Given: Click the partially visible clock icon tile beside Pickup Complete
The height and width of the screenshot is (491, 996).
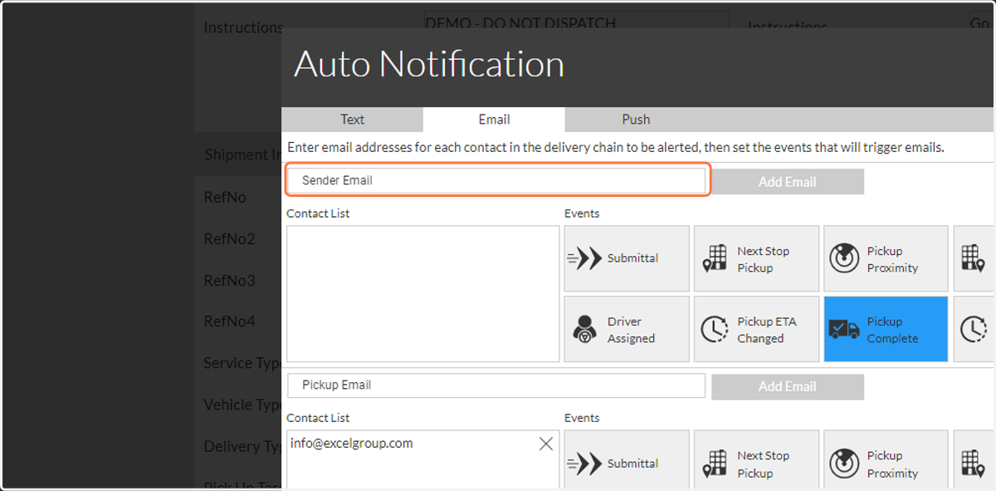Looking at the screenshot, I should [x=973, y=329].
